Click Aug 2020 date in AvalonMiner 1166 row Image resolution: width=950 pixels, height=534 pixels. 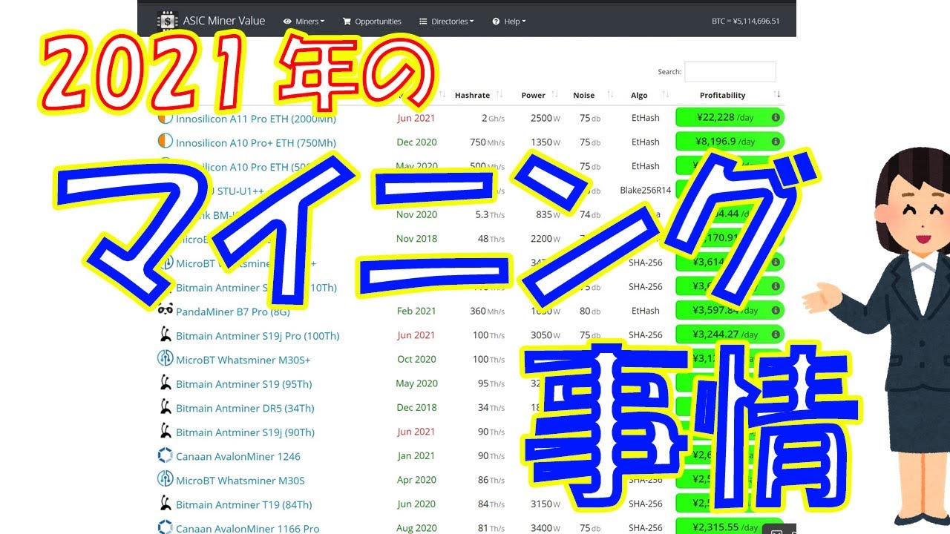tap(416, 528)
